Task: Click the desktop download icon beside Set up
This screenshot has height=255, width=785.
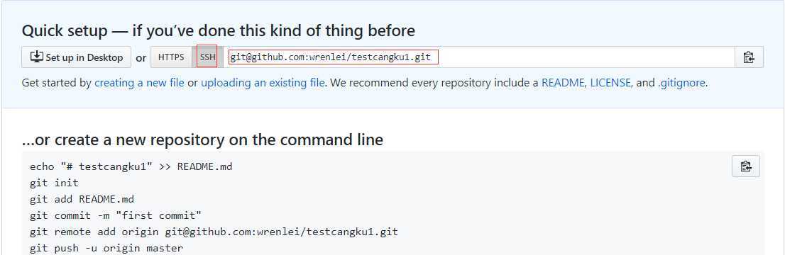Action: 37,57
